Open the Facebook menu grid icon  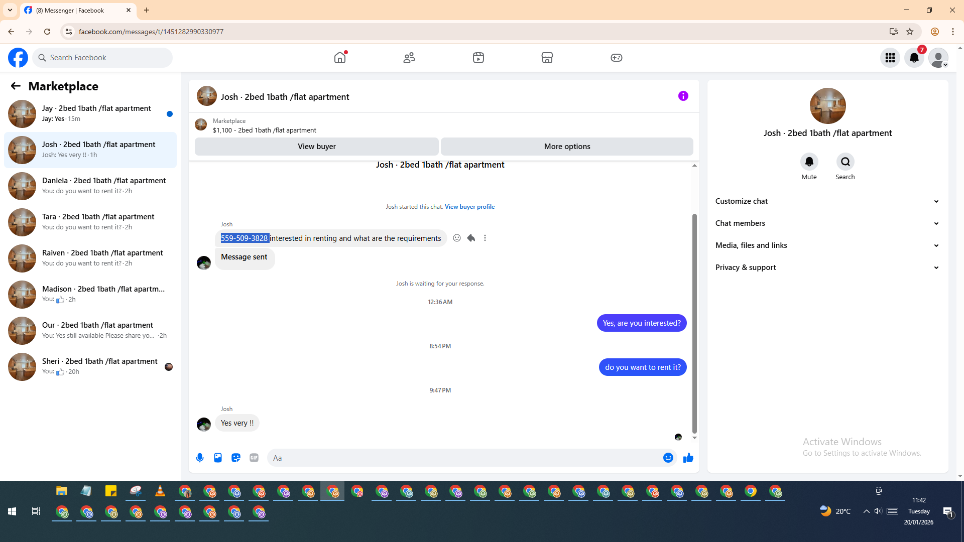click(x=890, y=58)
